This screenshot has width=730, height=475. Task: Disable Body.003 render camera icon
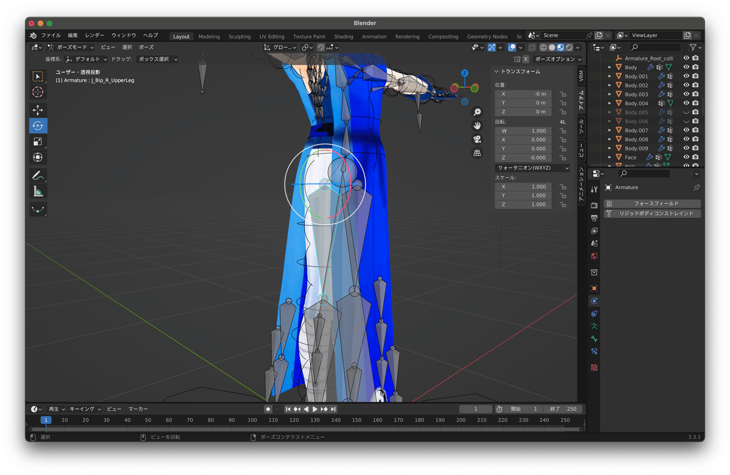click(x=695, y=94)
